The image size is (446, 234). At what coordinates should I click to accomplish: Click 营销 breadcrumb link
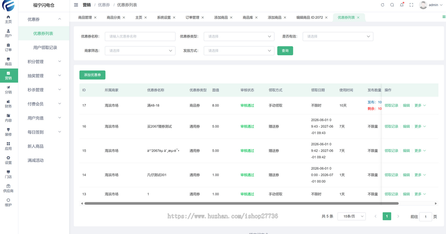tap(87, 5)
